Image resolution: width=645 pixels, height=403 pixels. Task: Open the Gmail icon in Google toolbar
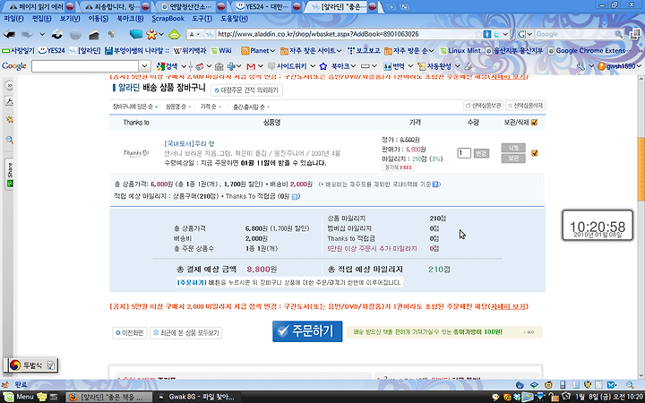click(251, 66)
